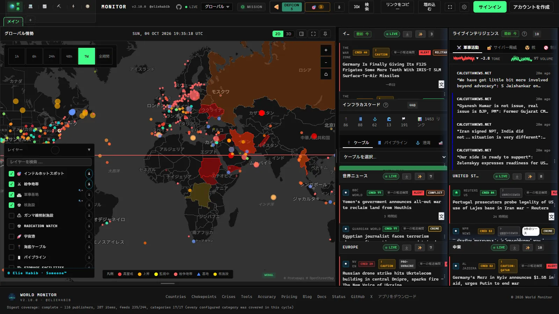This screenshot has width=559, height=314.
Task: Open help icon beside インフラカスケード
Action: [x=386, y=105]
